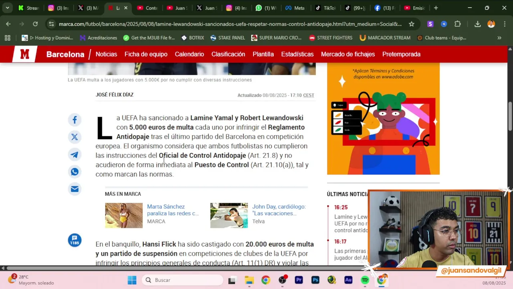Click author name José Félix Díaz
Image resolution: width=513 pixels, height=289 pixels.
pos(114,95)
